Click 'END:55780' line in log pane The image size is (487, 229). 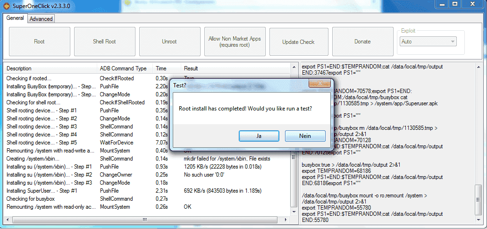(315, 220)
